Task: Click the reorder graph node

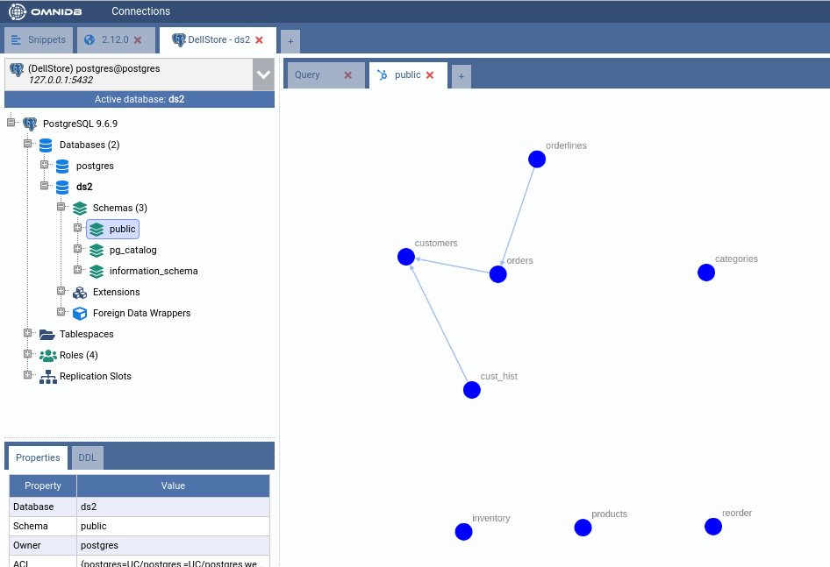Action: point(713,527)
